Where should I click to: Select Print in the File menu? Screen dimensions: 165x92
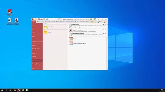37,26
